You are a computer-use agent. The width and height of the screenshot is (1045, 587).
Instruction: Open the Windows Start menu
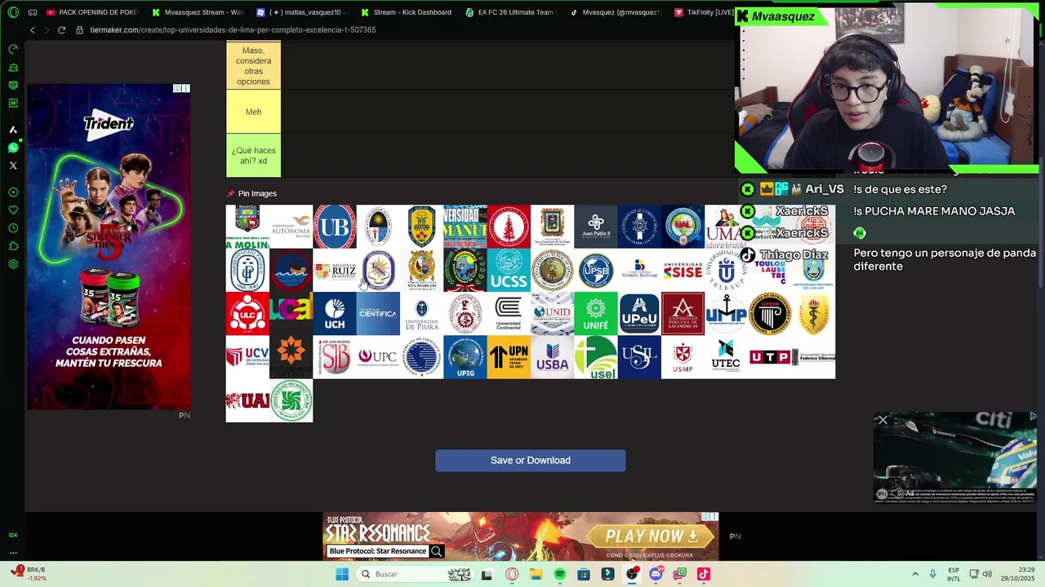342,574
